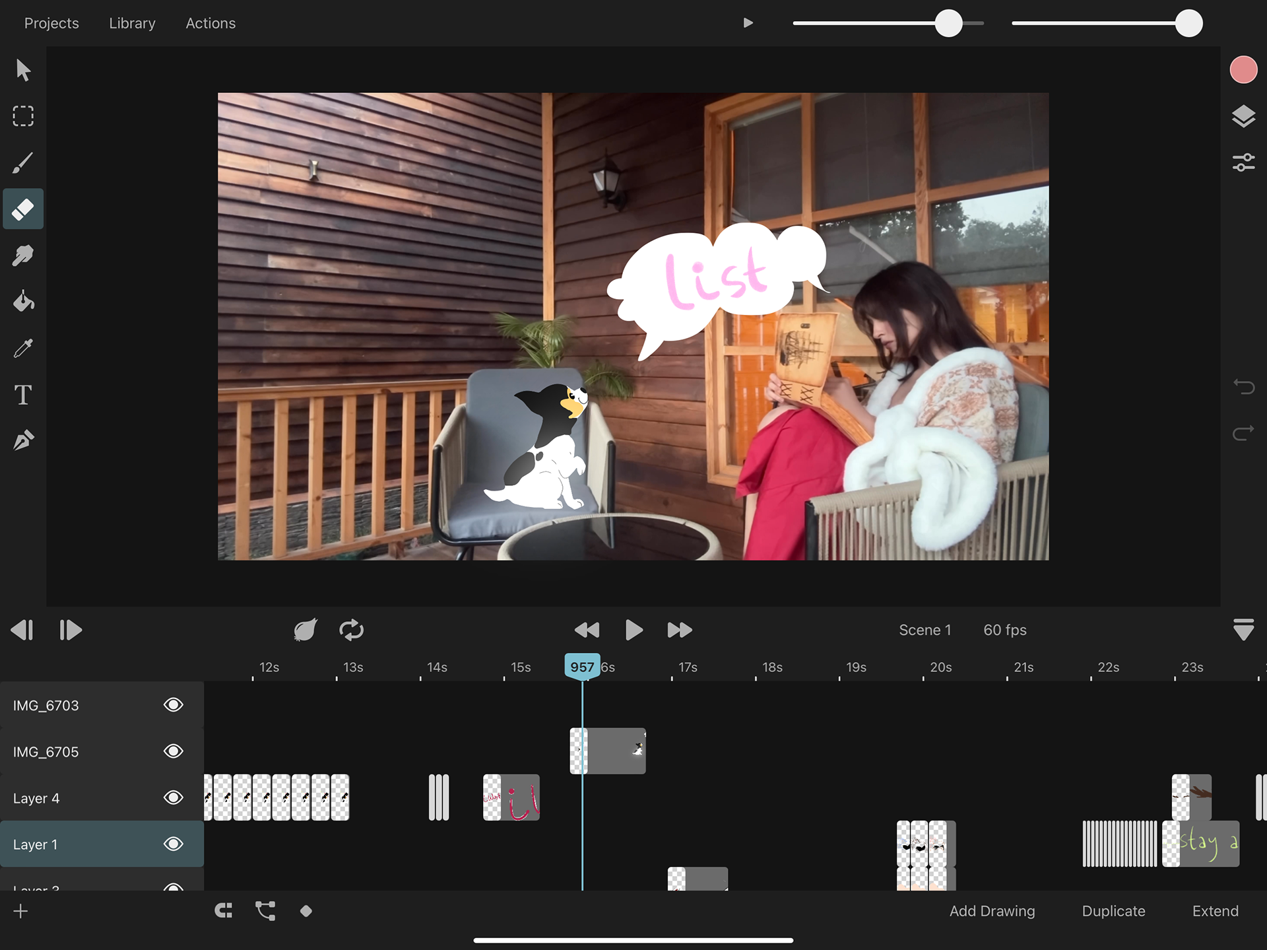Open the Layers panel icon
The height and width of the screenshot is (950, 1267).
pyautogui.click(x=1243, y=116)
